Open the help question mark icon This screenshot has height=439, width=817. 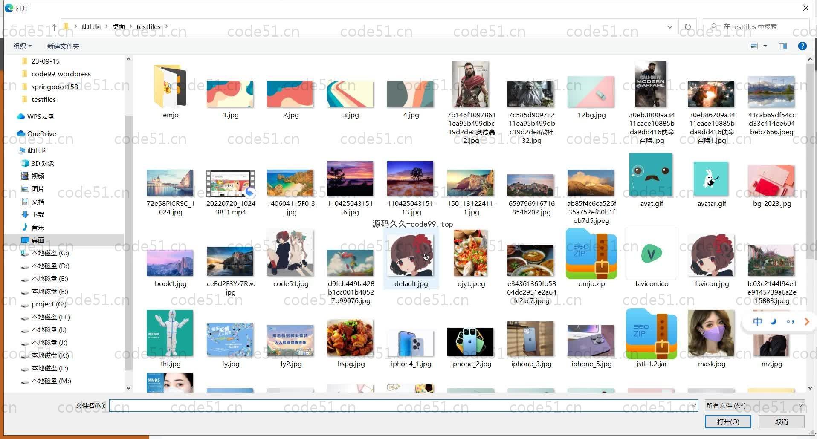[802, 46]
